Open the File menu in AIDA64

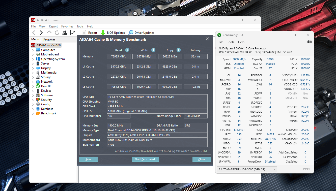(x=33, y=26)
